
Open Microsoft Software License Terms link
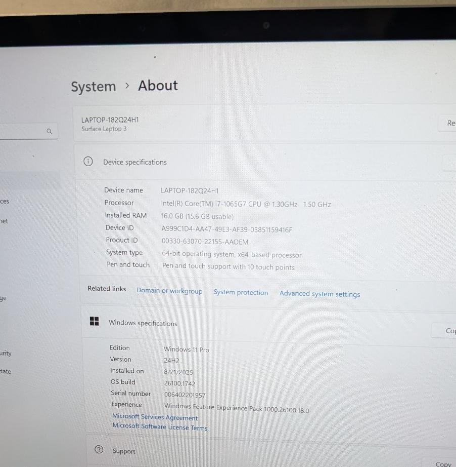(x=160, y=427)
